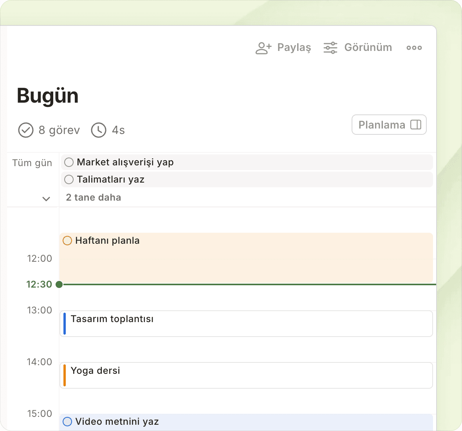Click the sliders icon next to Görünüm
Screen dimensions: 462x431
330,48
